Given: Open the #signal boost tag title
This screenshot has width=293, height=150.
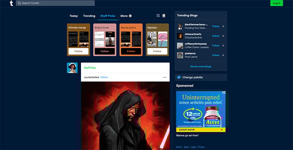Looking at the screenshot, I should pos(102,28).
